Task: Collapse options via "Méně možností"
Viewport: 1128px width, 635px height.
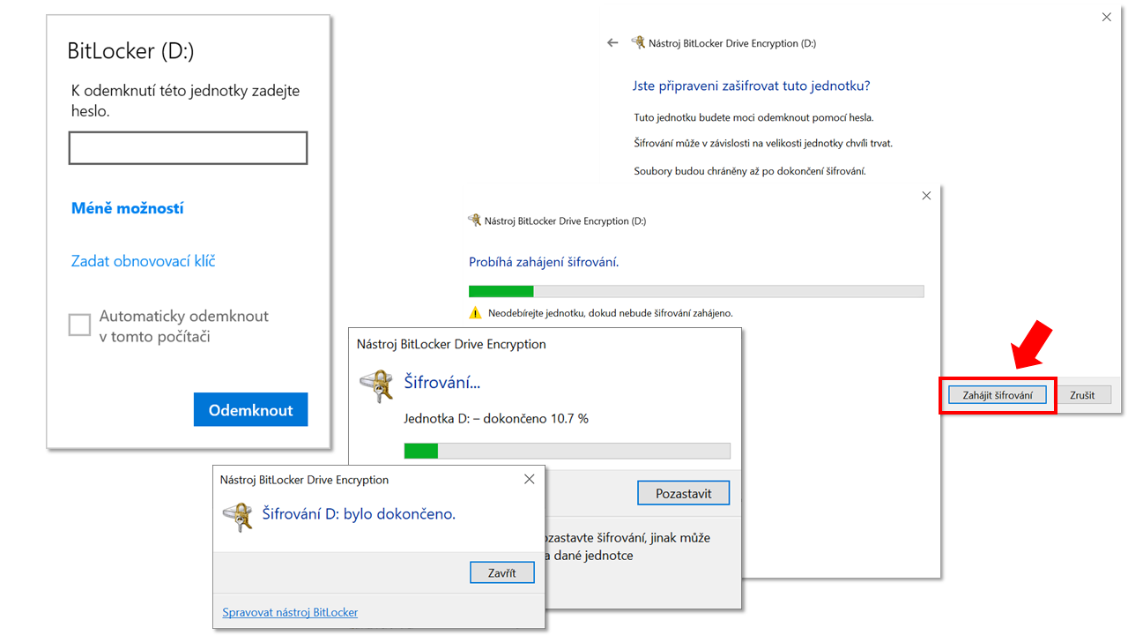Action: (128, 207)
